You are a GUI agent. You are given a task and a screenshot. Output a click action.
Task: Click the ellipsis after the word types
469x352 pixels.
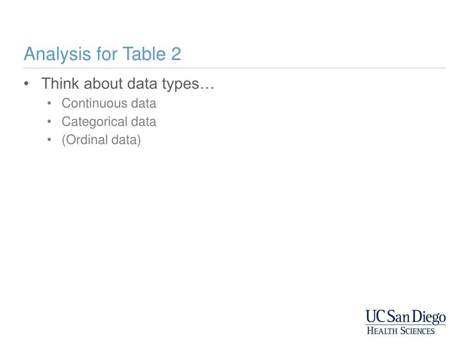(207, 88)
